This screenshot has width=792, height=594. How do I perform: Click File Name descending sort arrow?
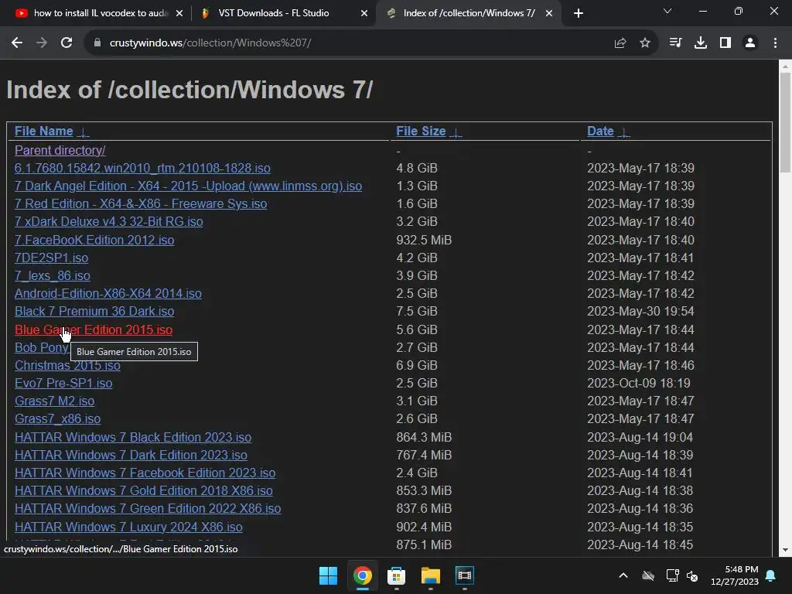point(84,132)
